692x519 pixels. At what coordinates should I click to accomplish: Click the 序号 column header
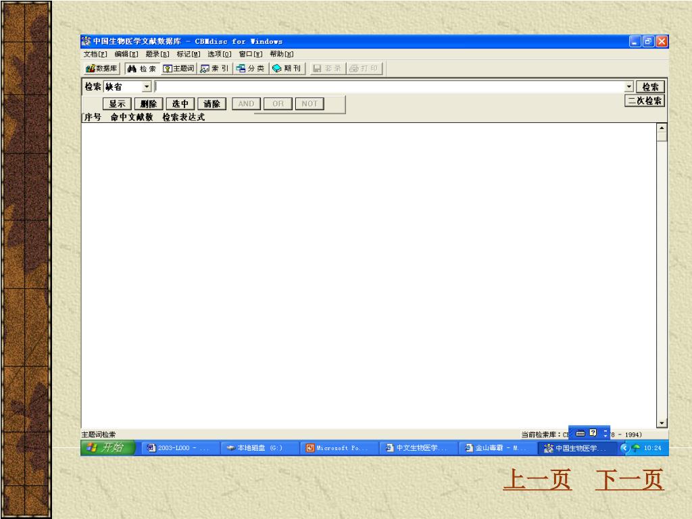coord(93,117)
